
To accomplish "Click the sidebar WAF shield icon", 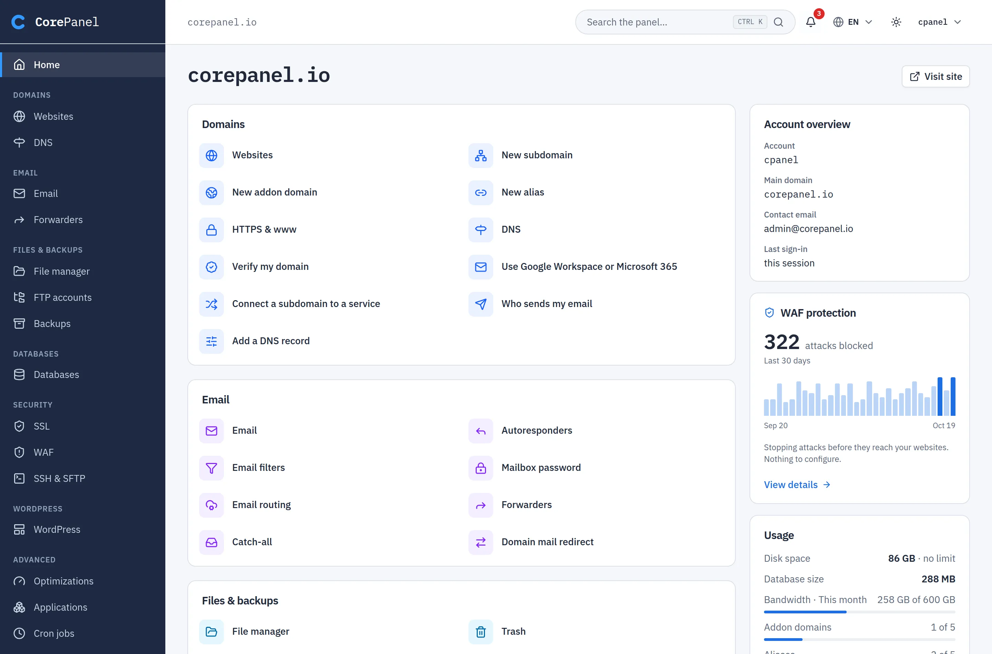I will (x=19, y=452).
